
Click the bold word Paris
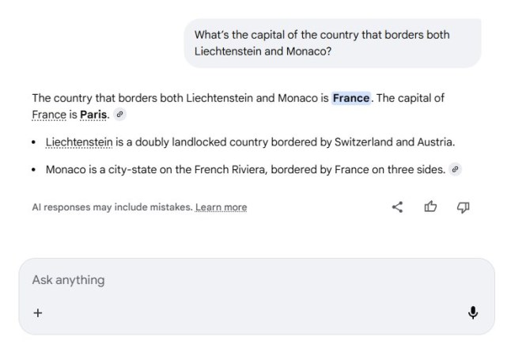[x=94, y=115]
